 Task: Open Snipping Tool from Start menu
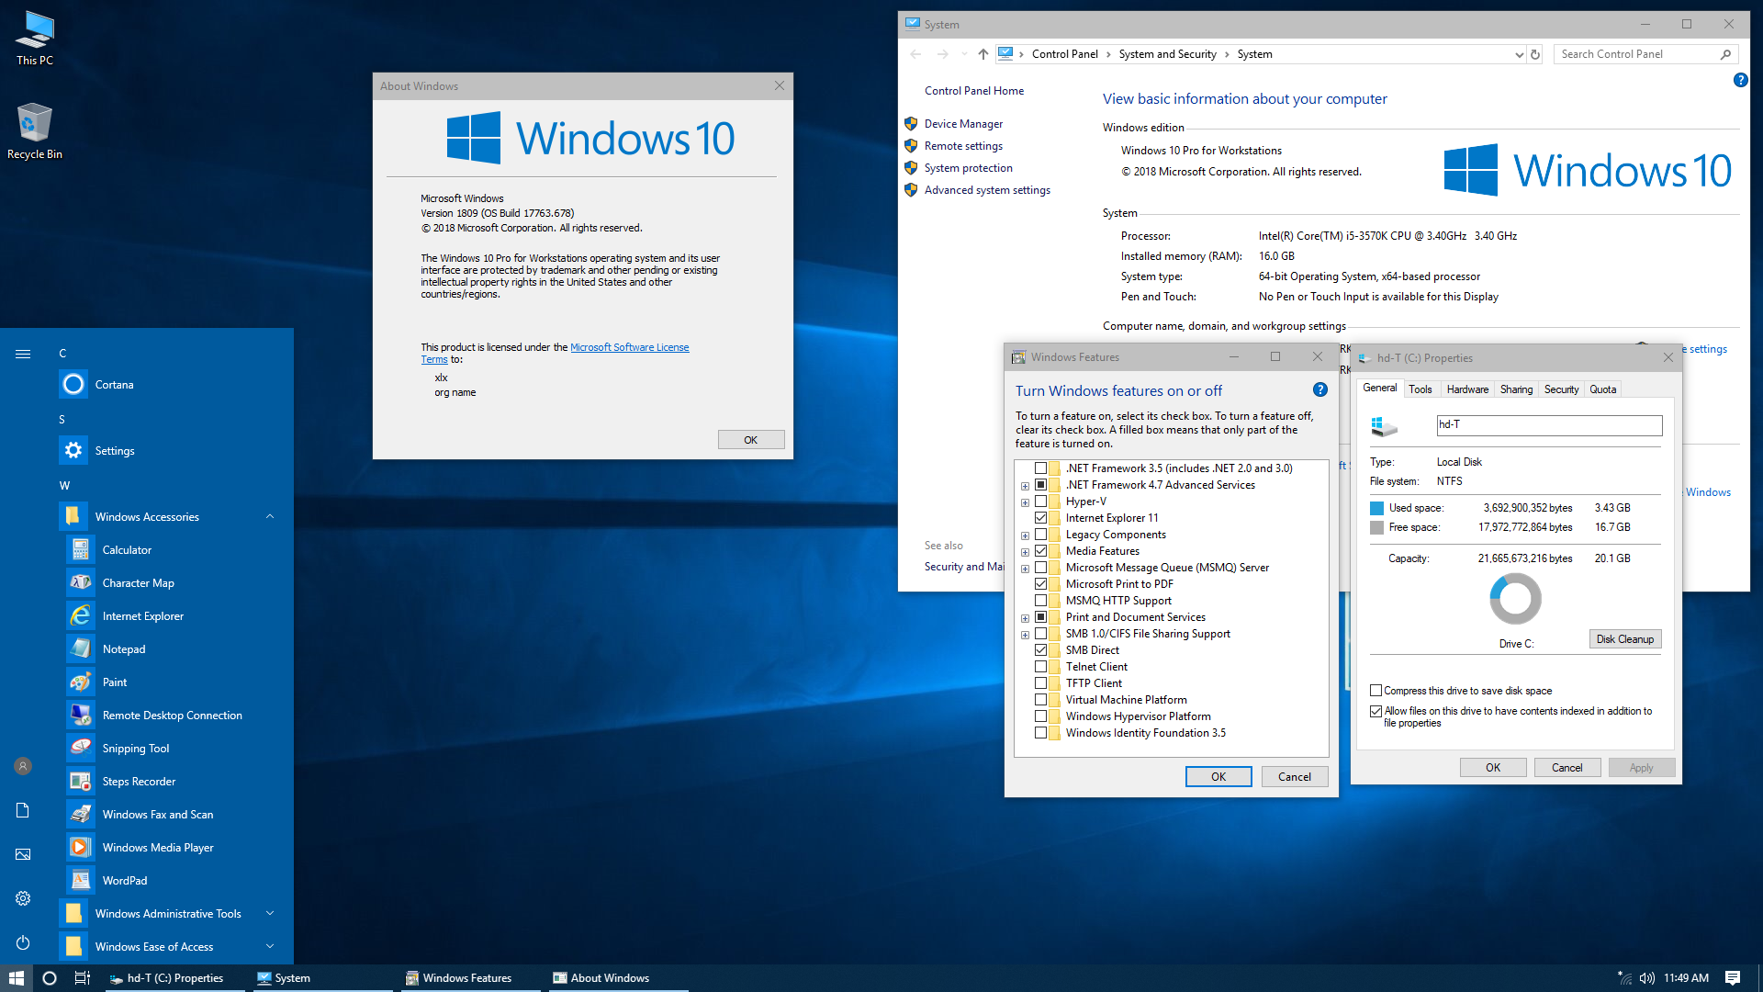[x=136, y=749]
